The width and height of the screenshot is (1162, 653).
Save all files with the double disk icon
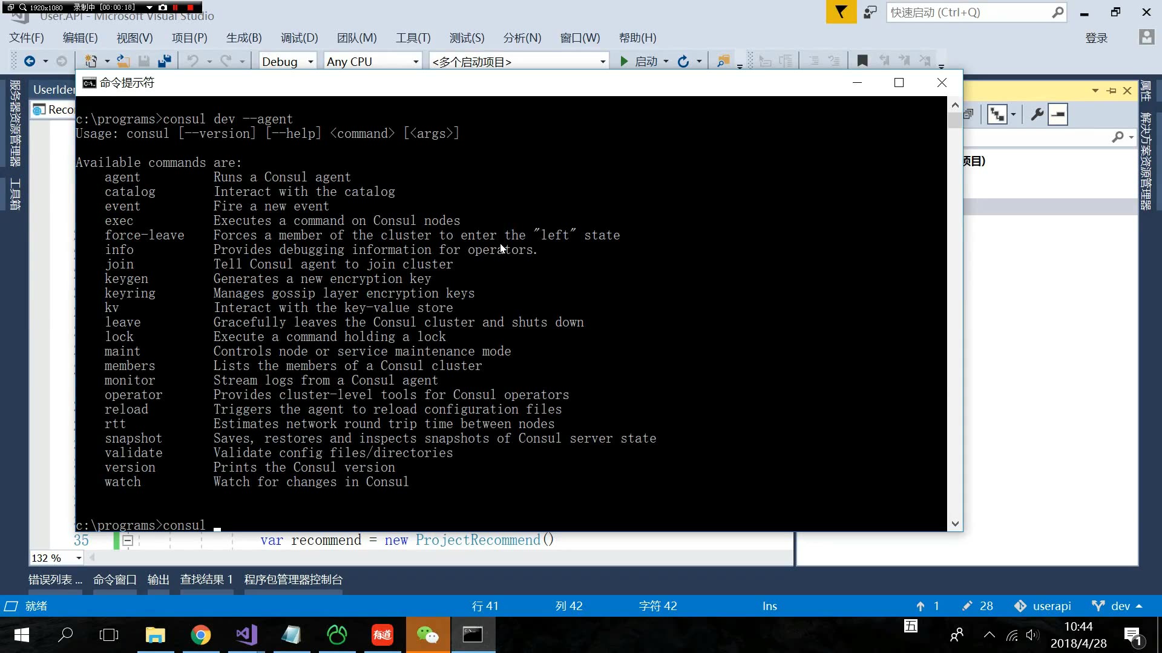pyautogui.click(x=165, y=61)
